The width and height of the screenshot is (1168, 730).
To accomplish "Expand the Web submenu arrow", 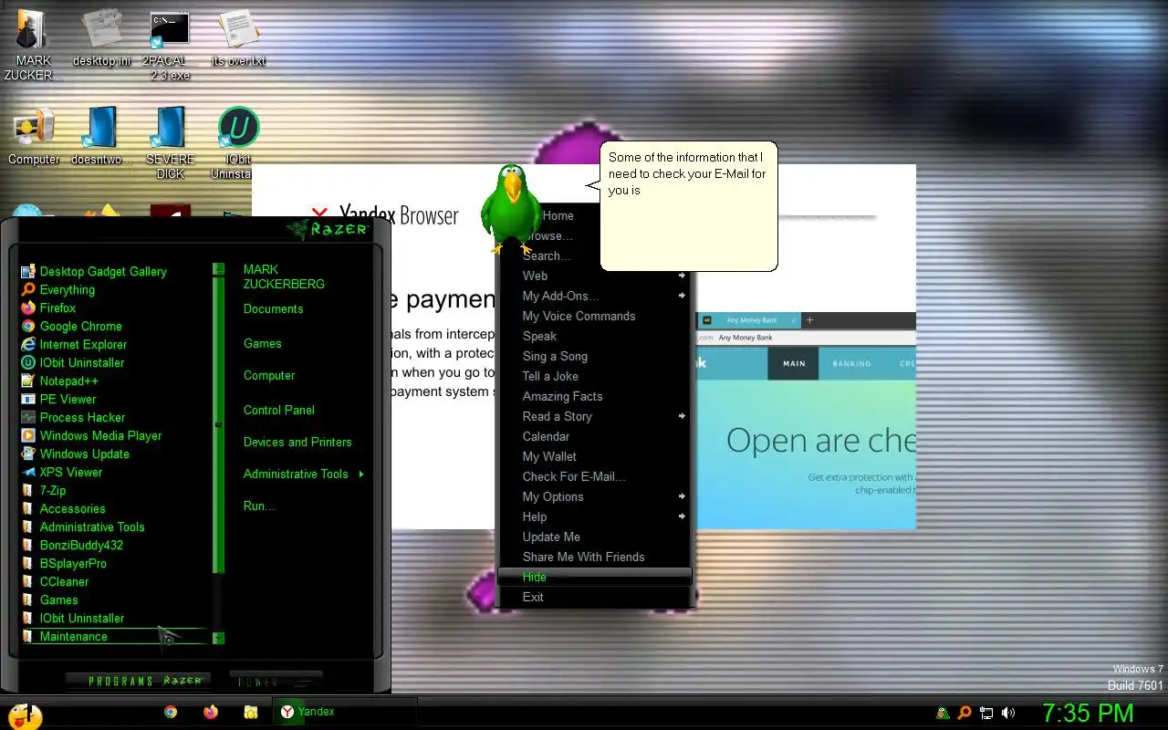I will 682,276.
